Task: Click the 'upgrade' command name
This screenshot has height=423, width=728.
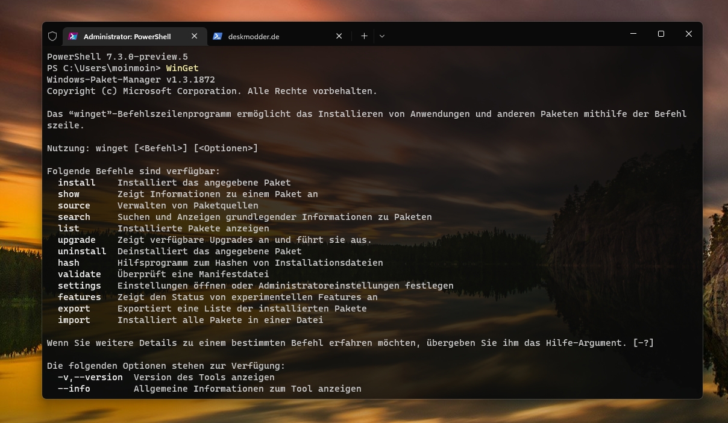Action: [77, 240]
